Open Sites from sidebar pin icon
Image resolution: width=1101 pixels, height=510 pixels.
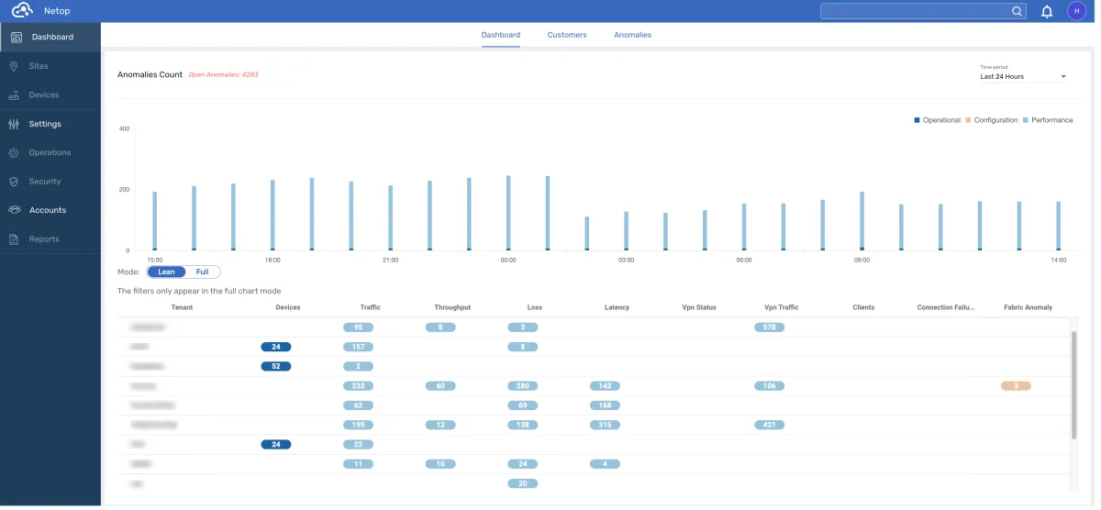click(14, 66)
